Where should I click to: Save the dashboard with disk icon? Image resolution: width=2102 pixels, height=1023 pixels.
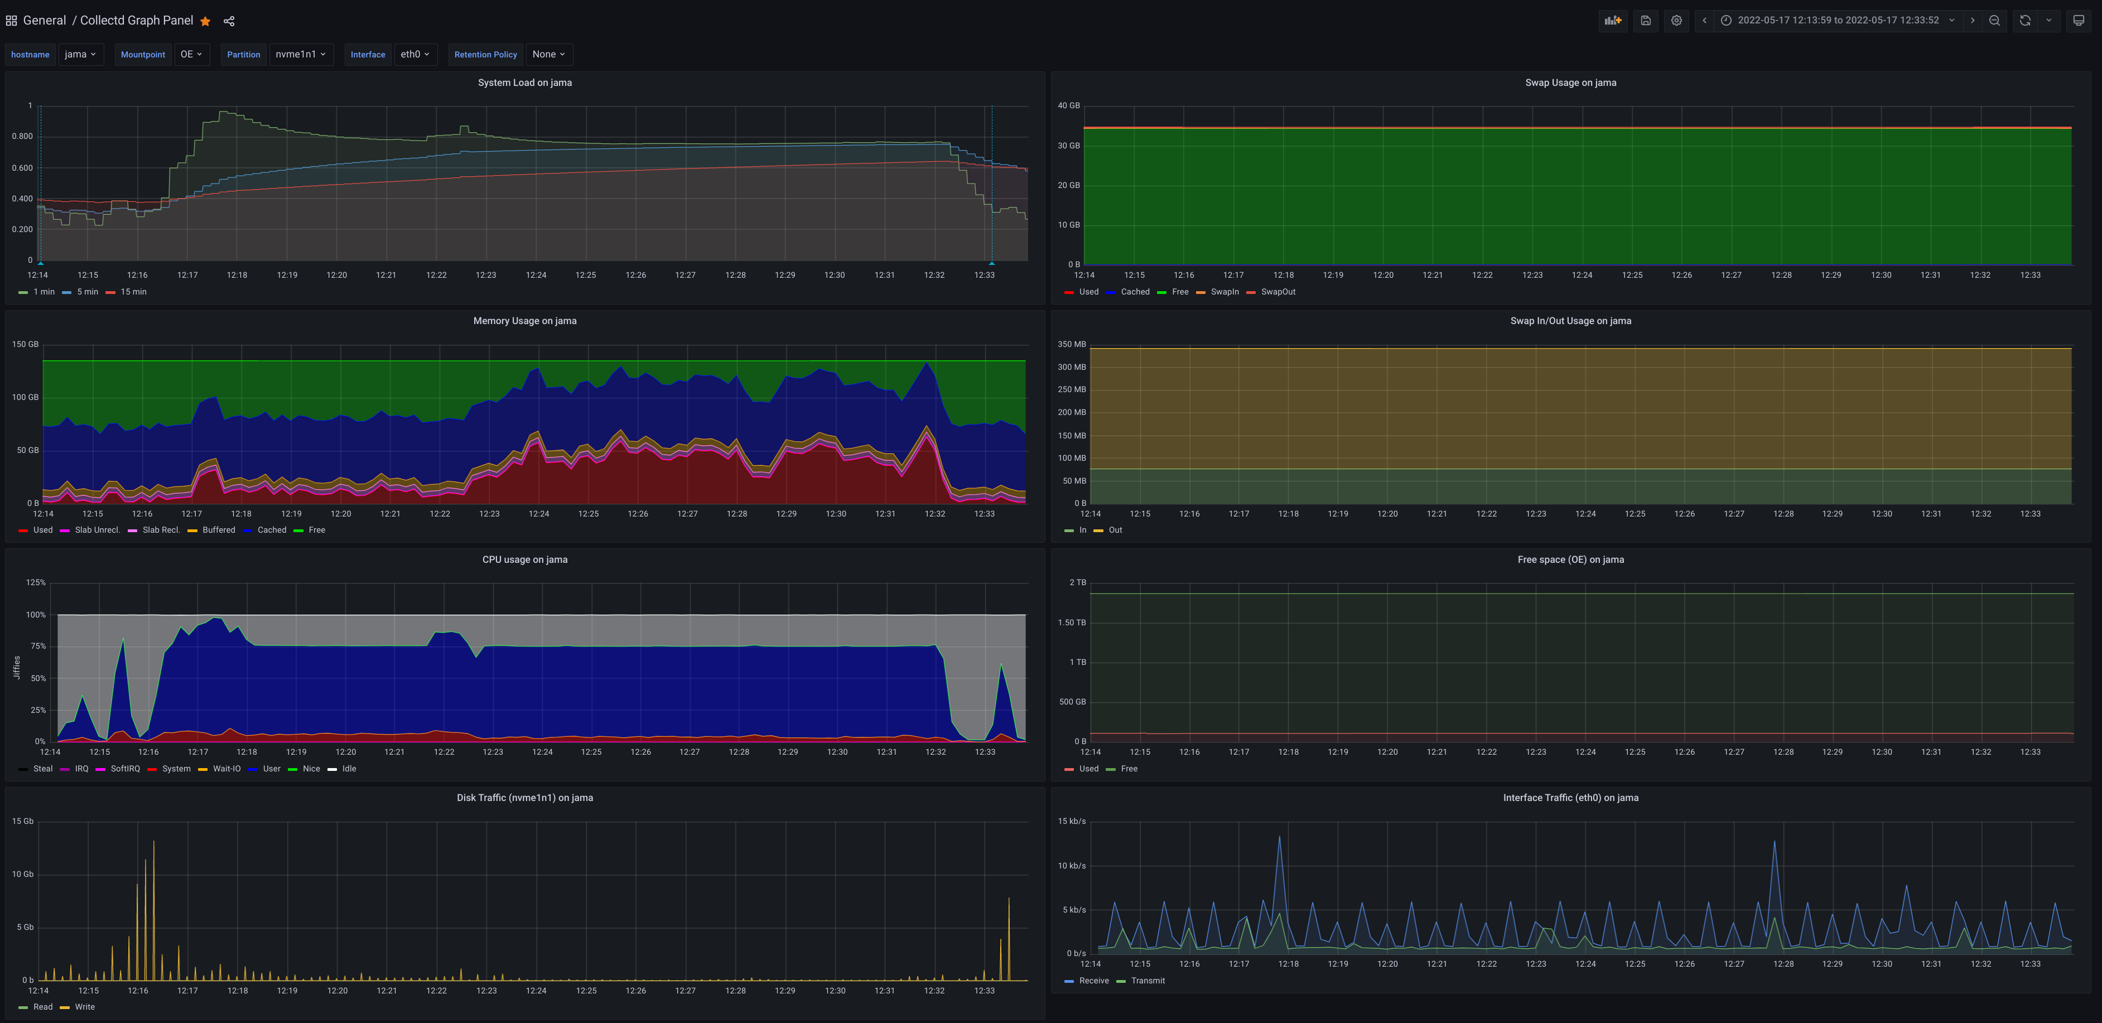pyautogui.click(x=1646, y=21)
